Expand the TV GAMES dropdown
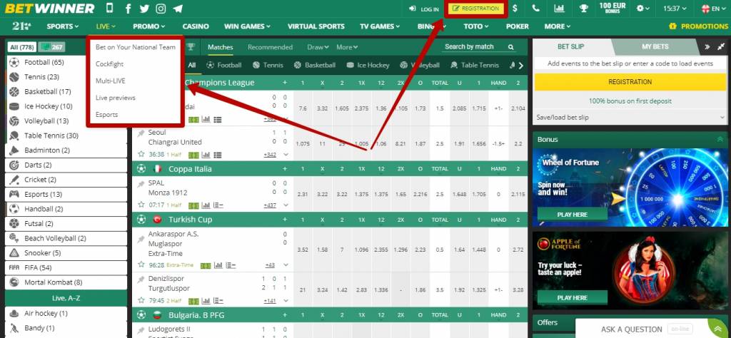This screenshot has width=731, height=338. pos(380,26)
